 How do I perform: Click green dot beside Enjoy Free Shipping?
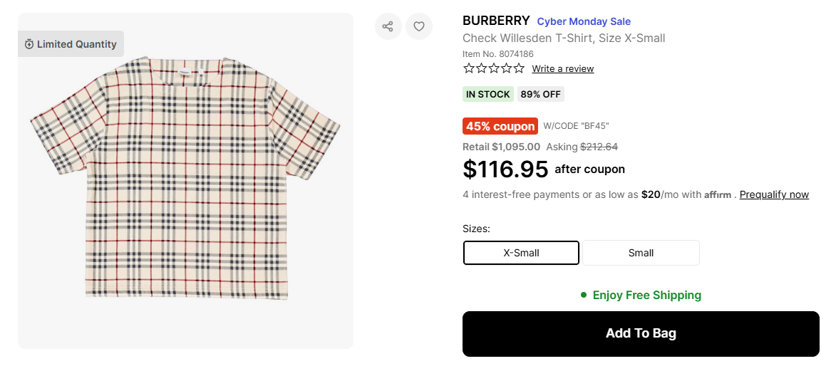584,295
